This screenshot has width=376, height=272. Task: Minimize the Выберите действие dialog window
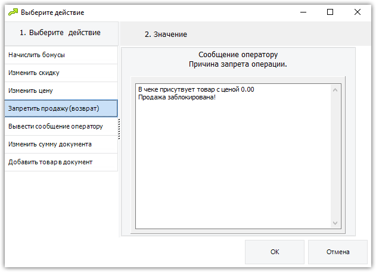pos(303,12)
